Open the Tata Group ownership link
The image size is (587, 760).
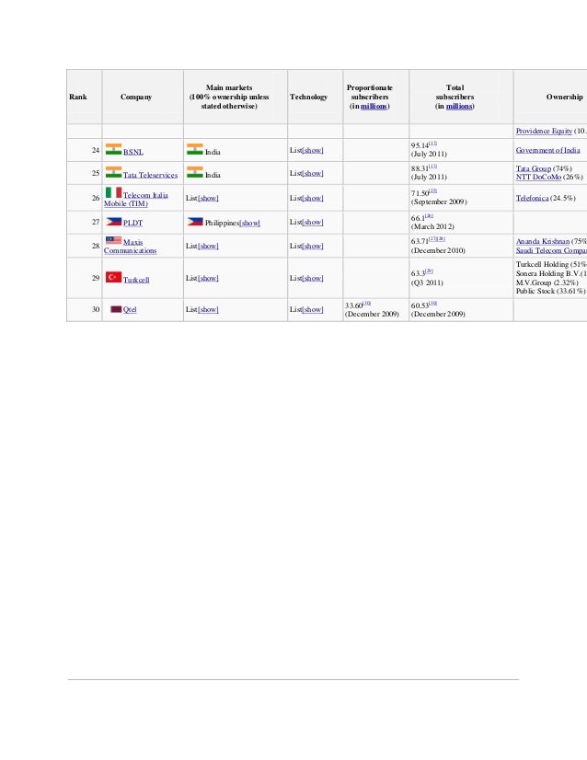[534, 168]
